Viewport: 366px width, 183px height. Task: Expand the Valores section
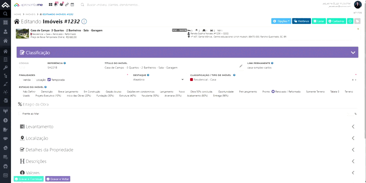186,172
